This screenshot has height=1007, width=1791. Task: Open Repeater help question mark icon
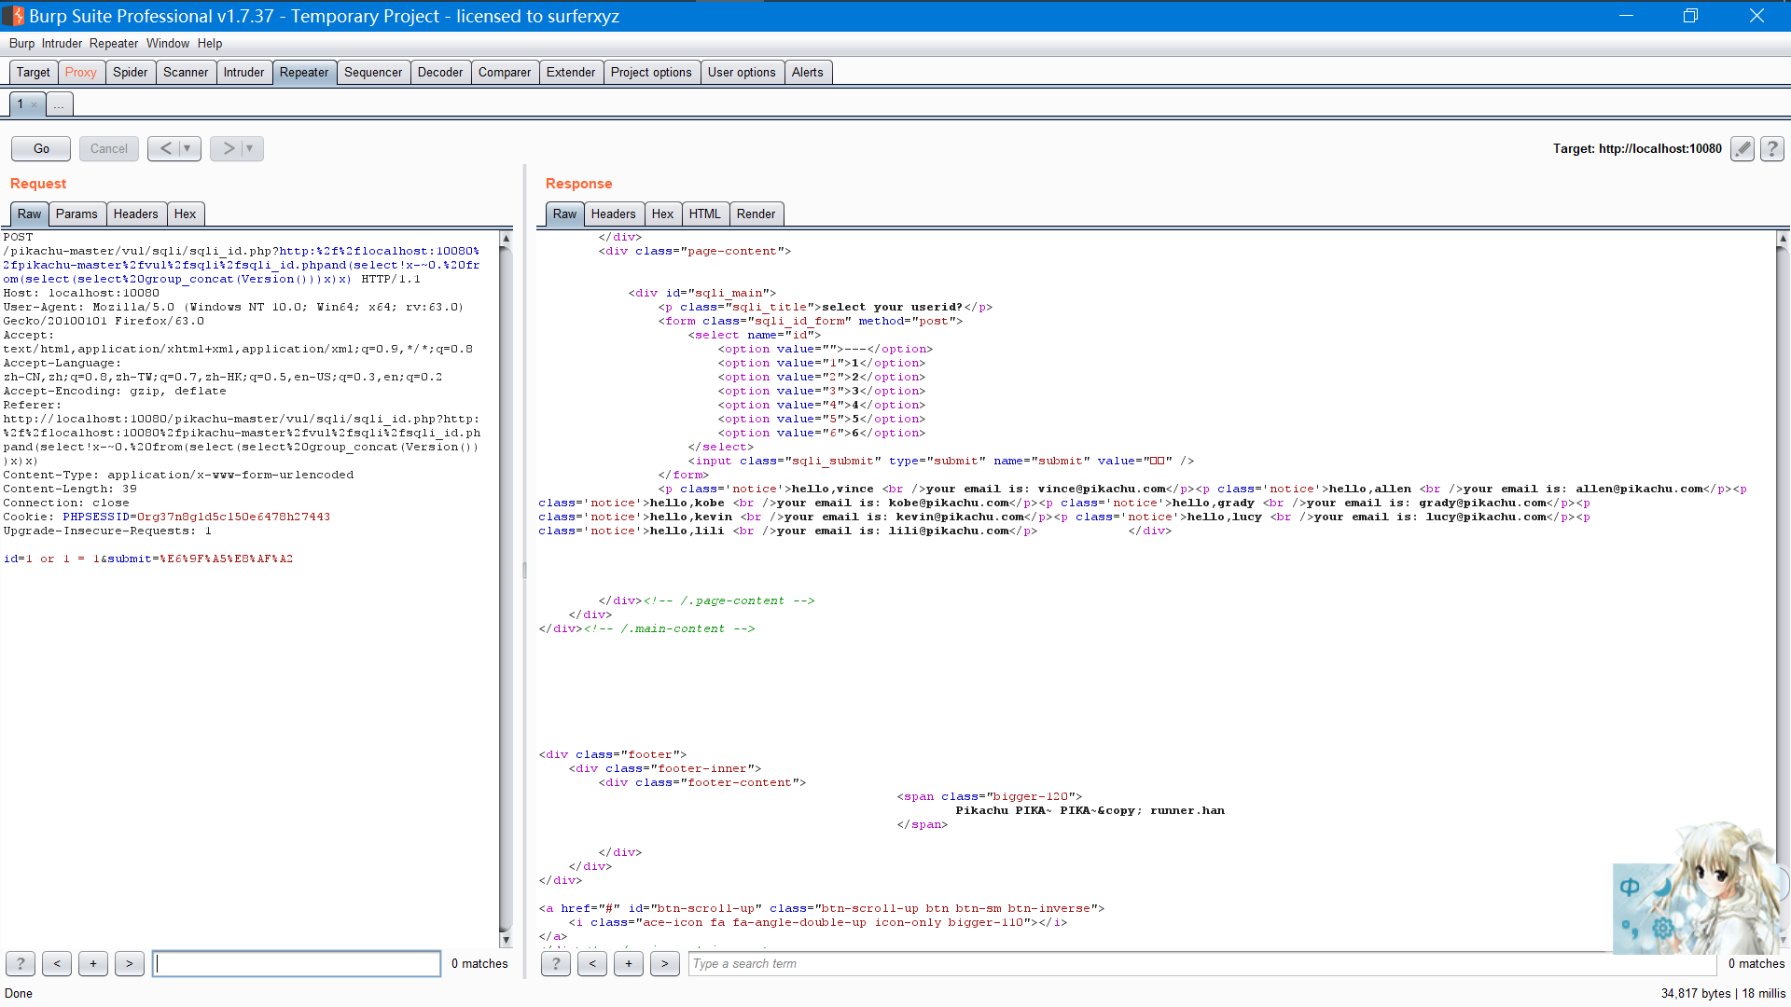1772,148
